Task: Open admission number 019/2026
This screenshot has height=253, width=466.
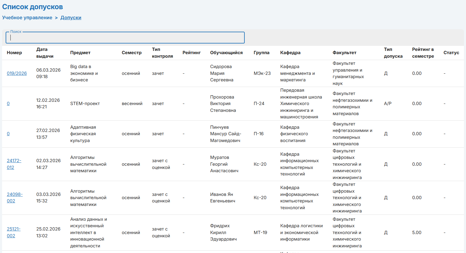Action: coord(17,73)
